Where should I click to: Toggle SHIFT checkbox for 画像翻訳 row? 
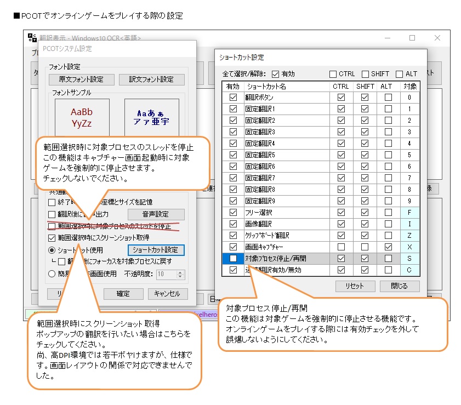[x=365, y=224]
